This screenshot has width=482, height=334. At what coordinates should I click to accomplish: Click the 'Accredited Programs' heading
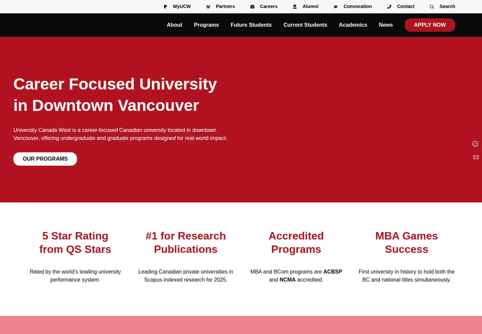pyautogui.click(x=296, y=242)
